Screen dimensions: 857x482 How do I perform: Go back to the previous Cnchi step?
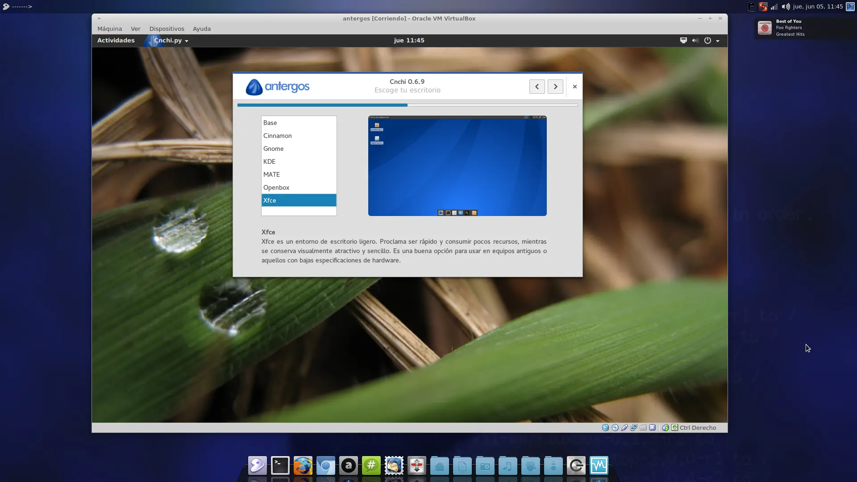537,87
